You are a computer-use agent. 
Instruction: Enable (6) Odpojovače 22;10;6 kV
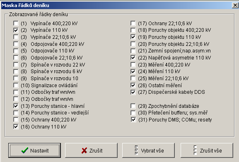(x=16, y=58)
